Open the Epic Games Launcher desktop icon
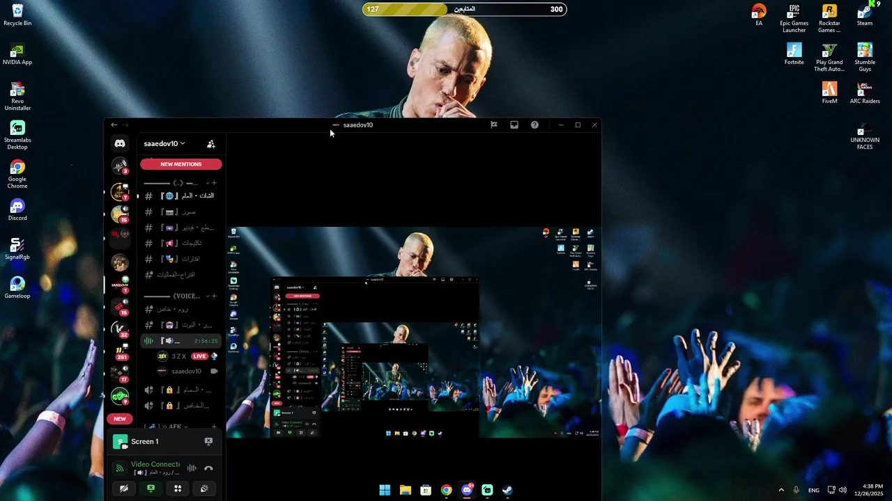Viewport: 892px width, 501px height. click(x=794, y=19)
